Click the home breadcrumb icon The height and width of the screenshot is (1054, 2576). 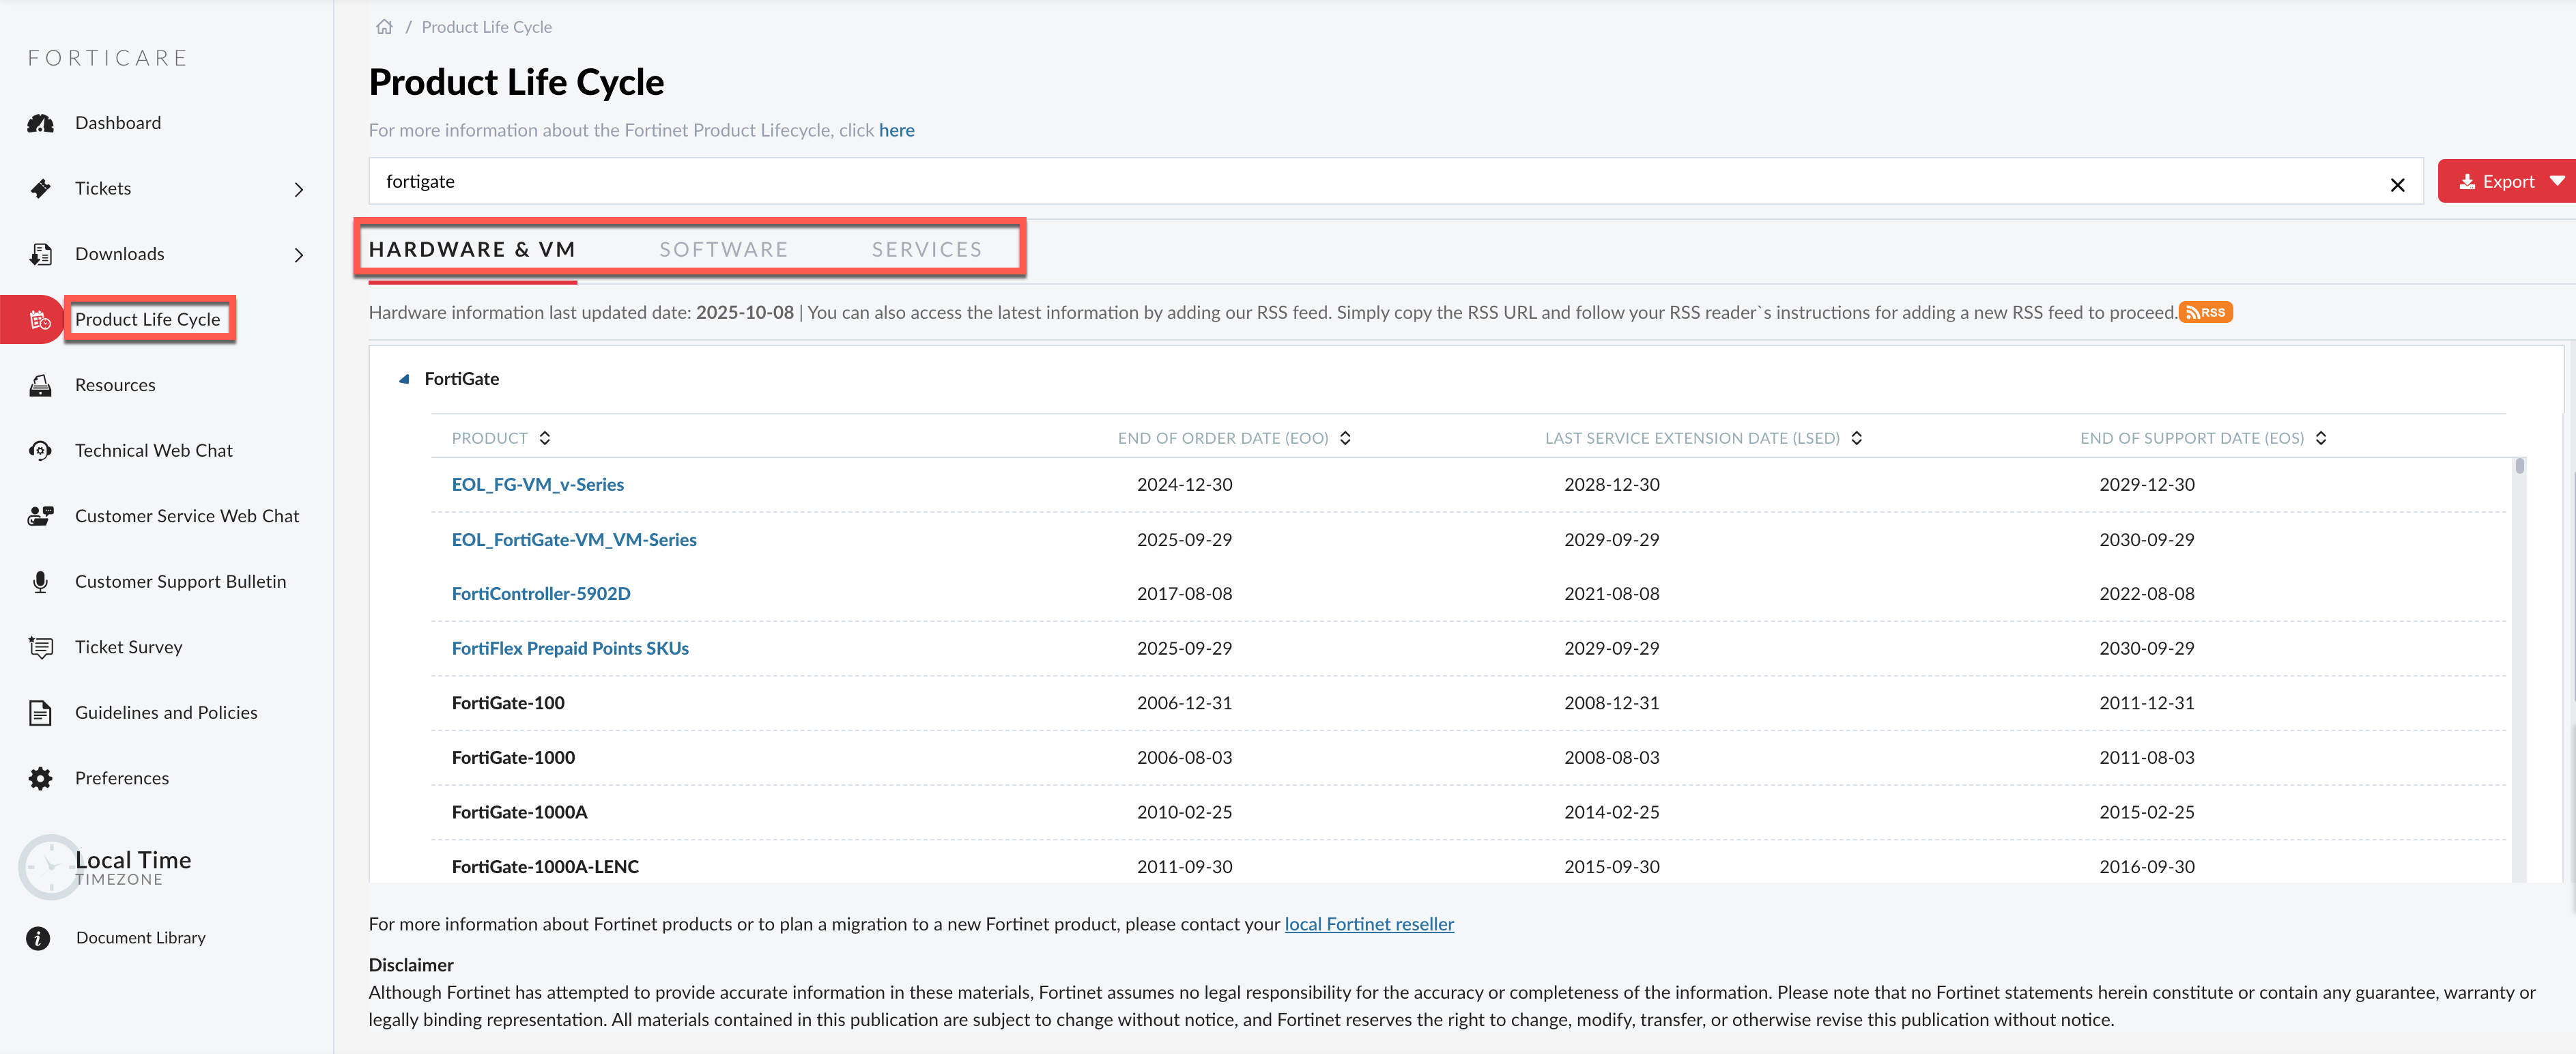384,27
